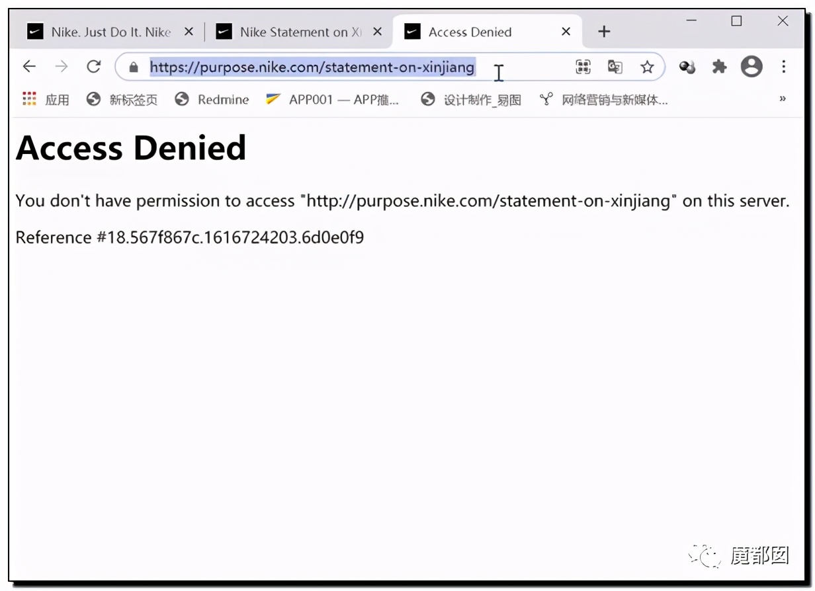Open the Redmine bookmark
The width and height of the screenshot is (815, 591).
212,100
